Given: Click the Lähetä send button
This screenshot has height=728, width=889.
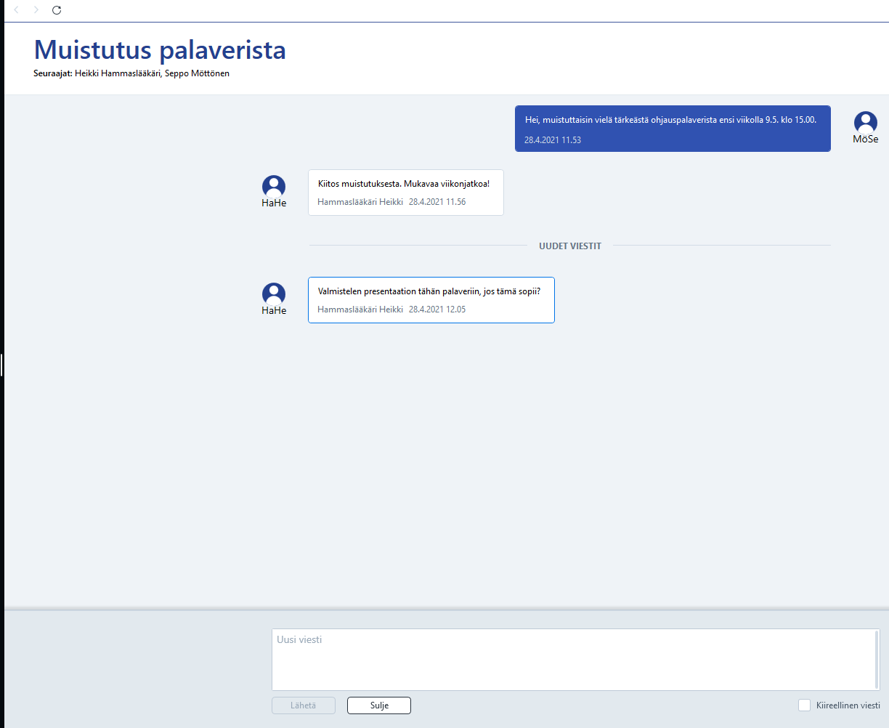Looking at the screenshot, I should coord(304,705).
